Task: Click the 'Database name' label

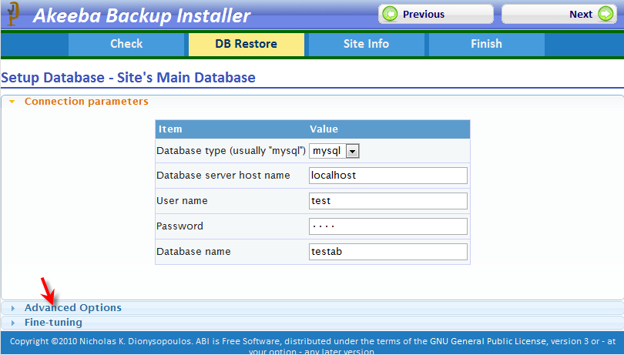Action: point(193,252)
